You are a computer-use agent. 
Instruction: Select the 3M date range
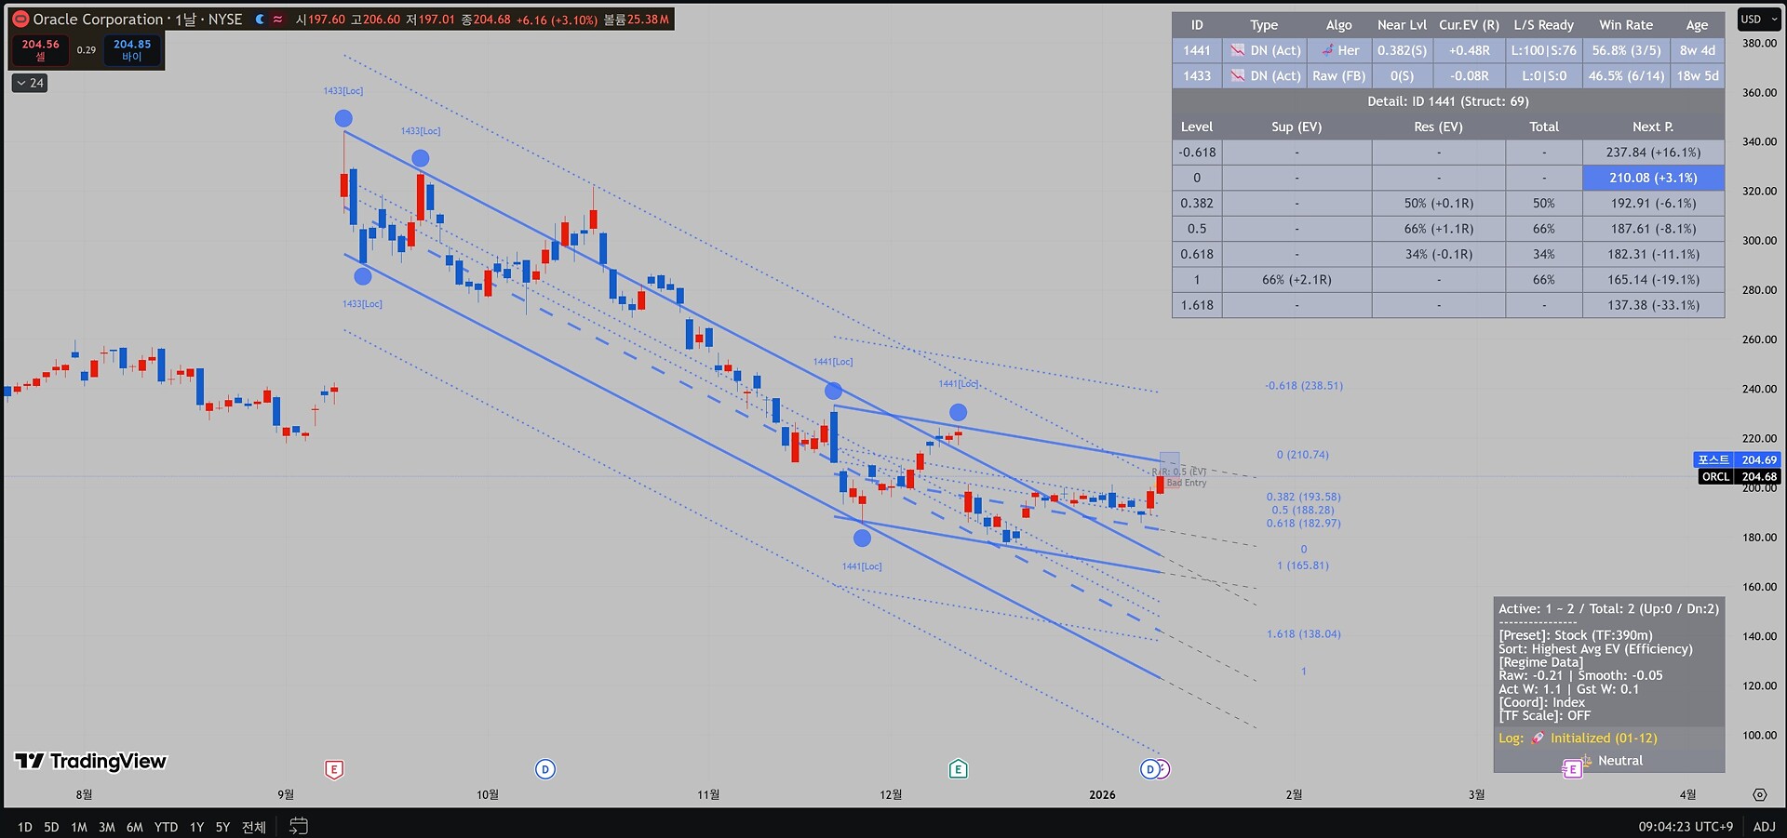107,827
